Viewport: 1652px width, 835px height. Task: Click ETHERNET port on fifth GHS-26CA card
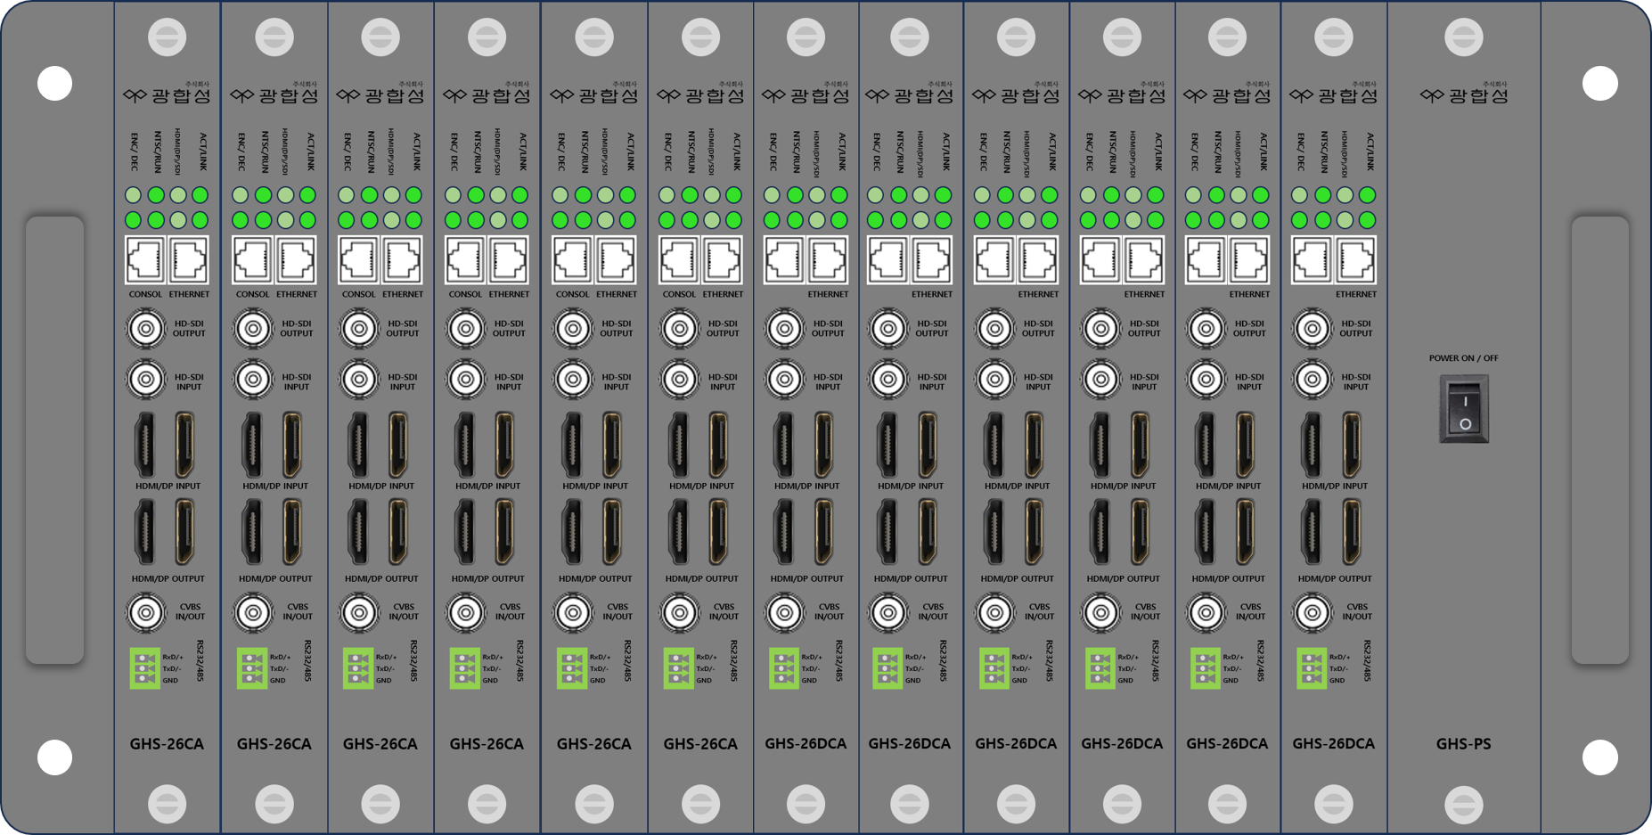point(615,260)
